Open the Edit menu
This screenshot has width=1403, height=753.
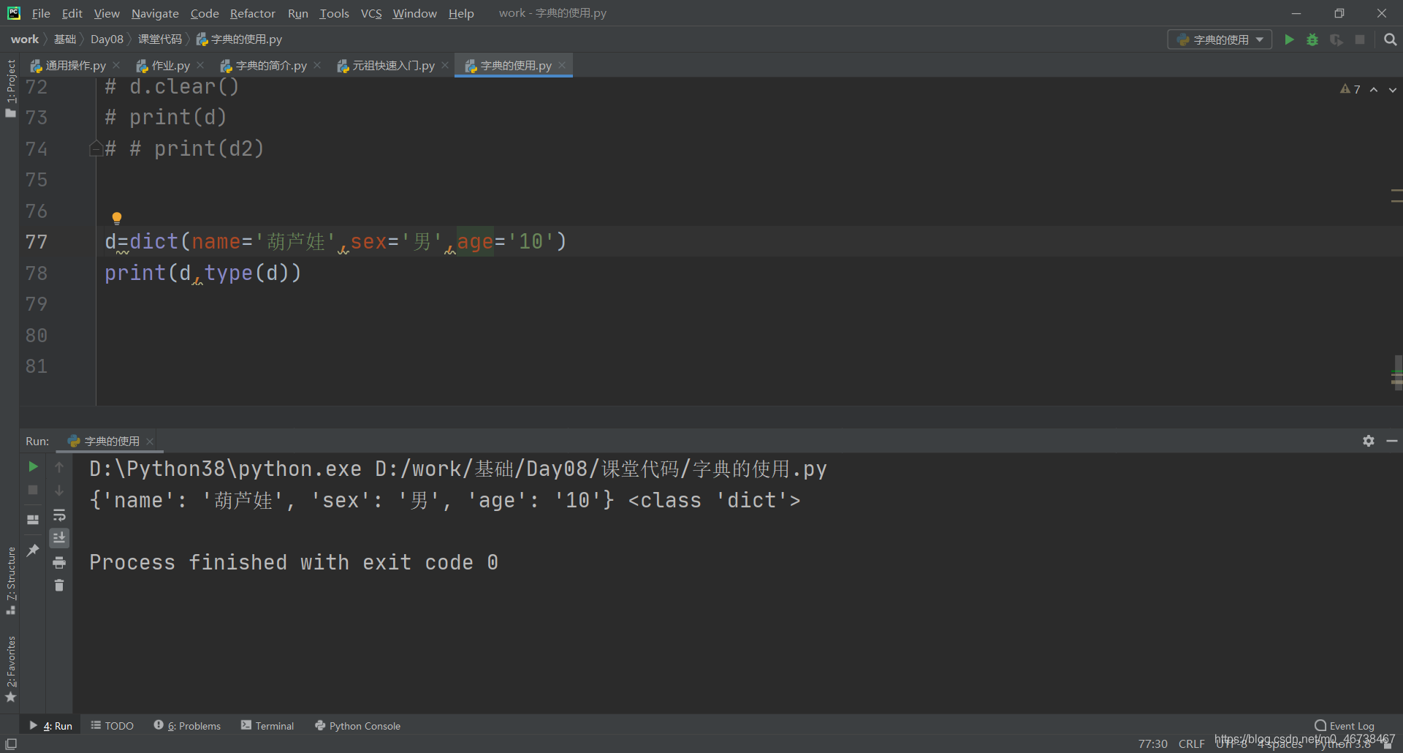click(x=72, y=13)
